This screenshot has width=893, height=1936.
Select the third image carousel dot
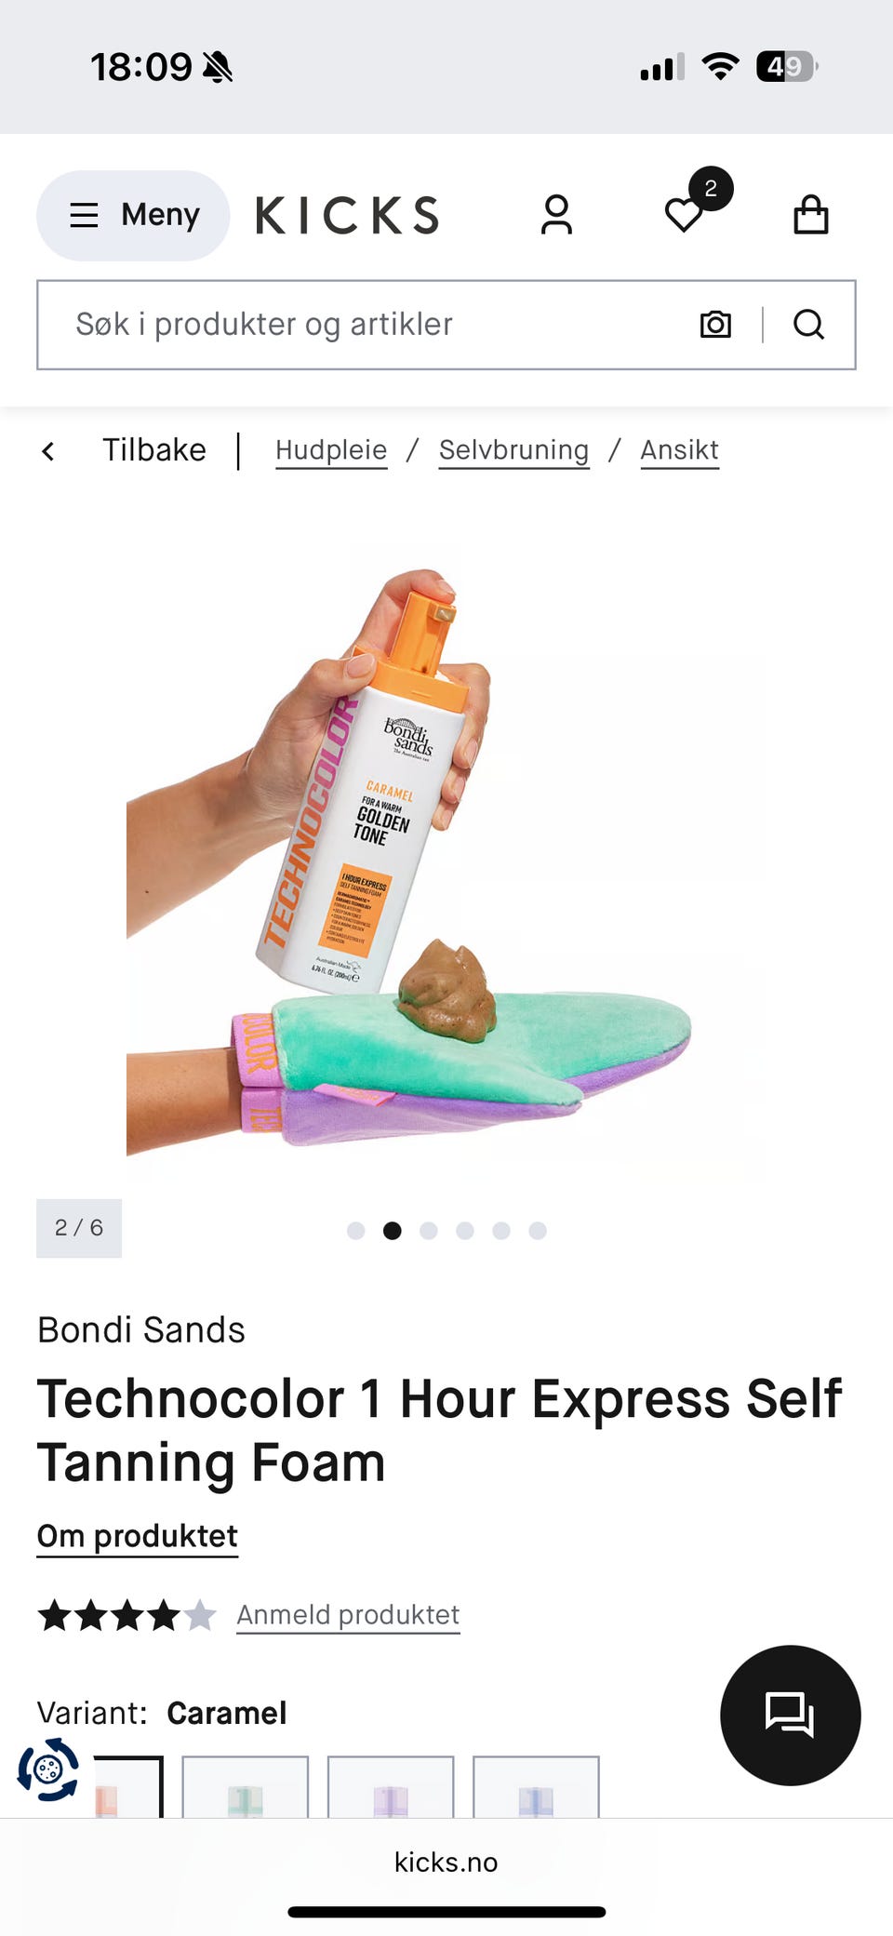pyautogui.click(x=429, y=1231)
